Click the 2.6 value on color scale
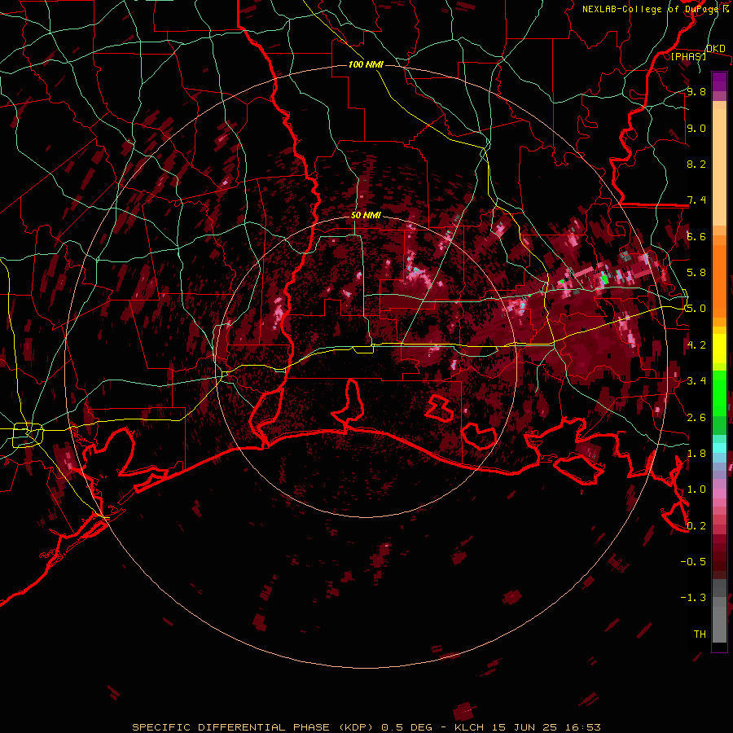Viewport: 733px width, 733px height. click(696, 418)
